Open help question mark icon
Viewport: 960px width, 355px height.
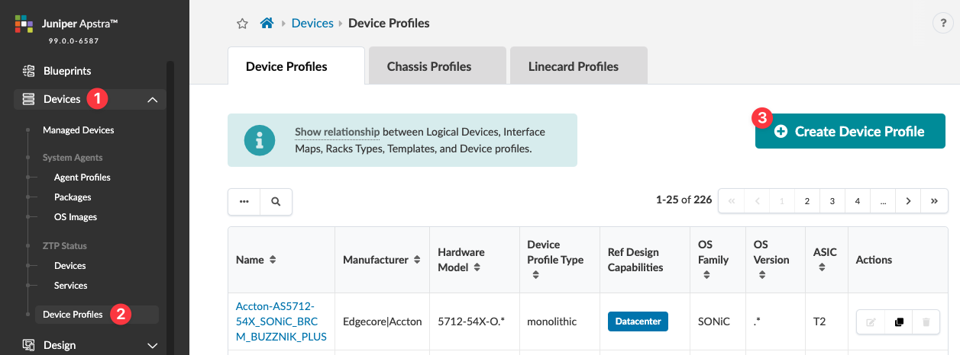[942, 24]
